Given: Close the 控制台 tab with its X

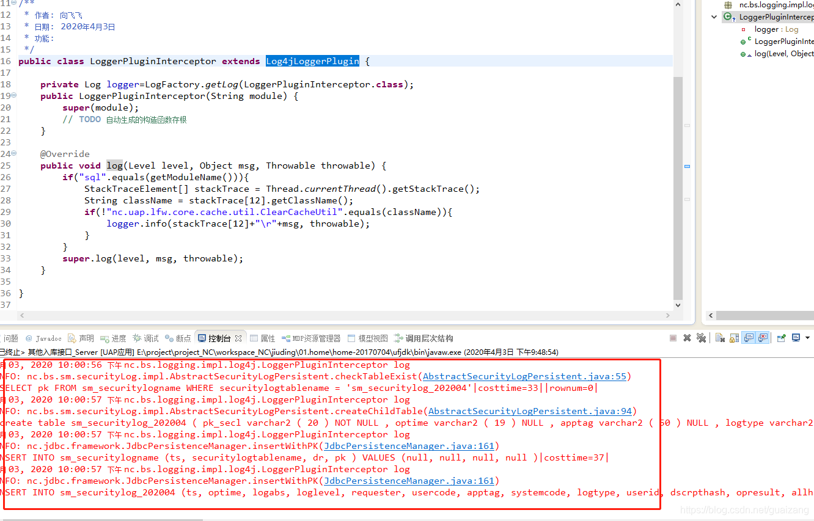Looking at the screenshot, I should pos(238,338).
